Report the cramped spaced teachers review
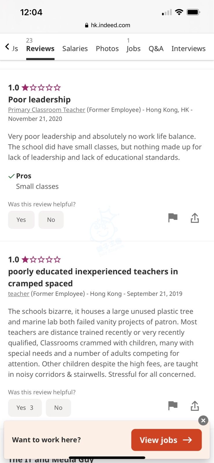The height and width of the screenshot is (463, 214). click(173, 405)
